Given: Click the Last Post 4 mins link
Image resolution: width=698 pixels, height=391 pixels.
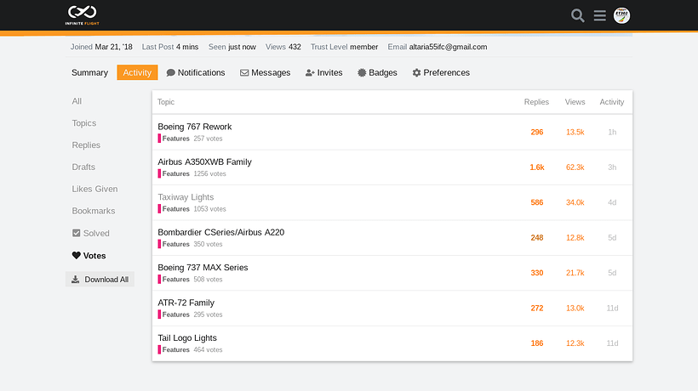Looking at the screenshot, I should click(170, 47).
